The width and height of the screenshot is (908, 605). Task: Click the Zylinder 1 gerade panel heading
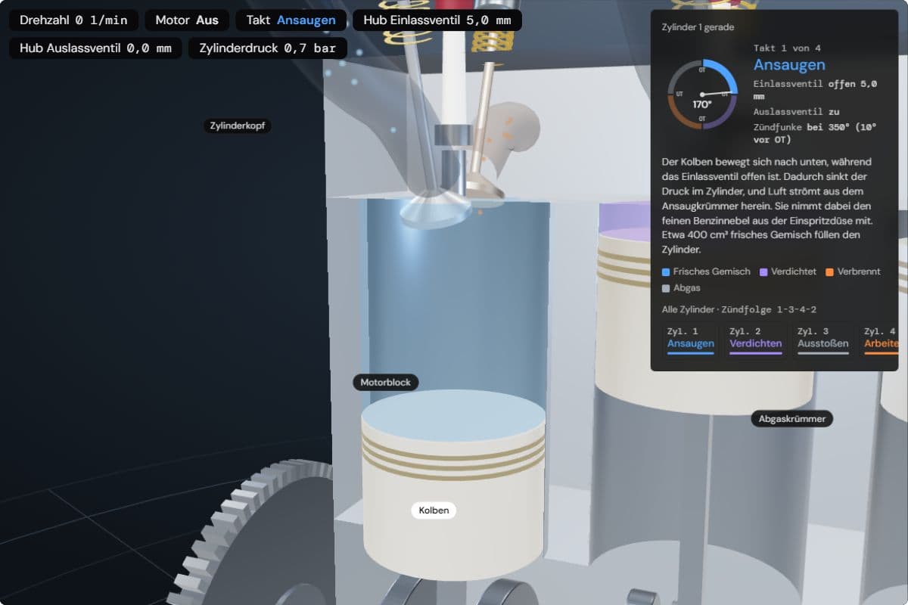click(698, 27)
